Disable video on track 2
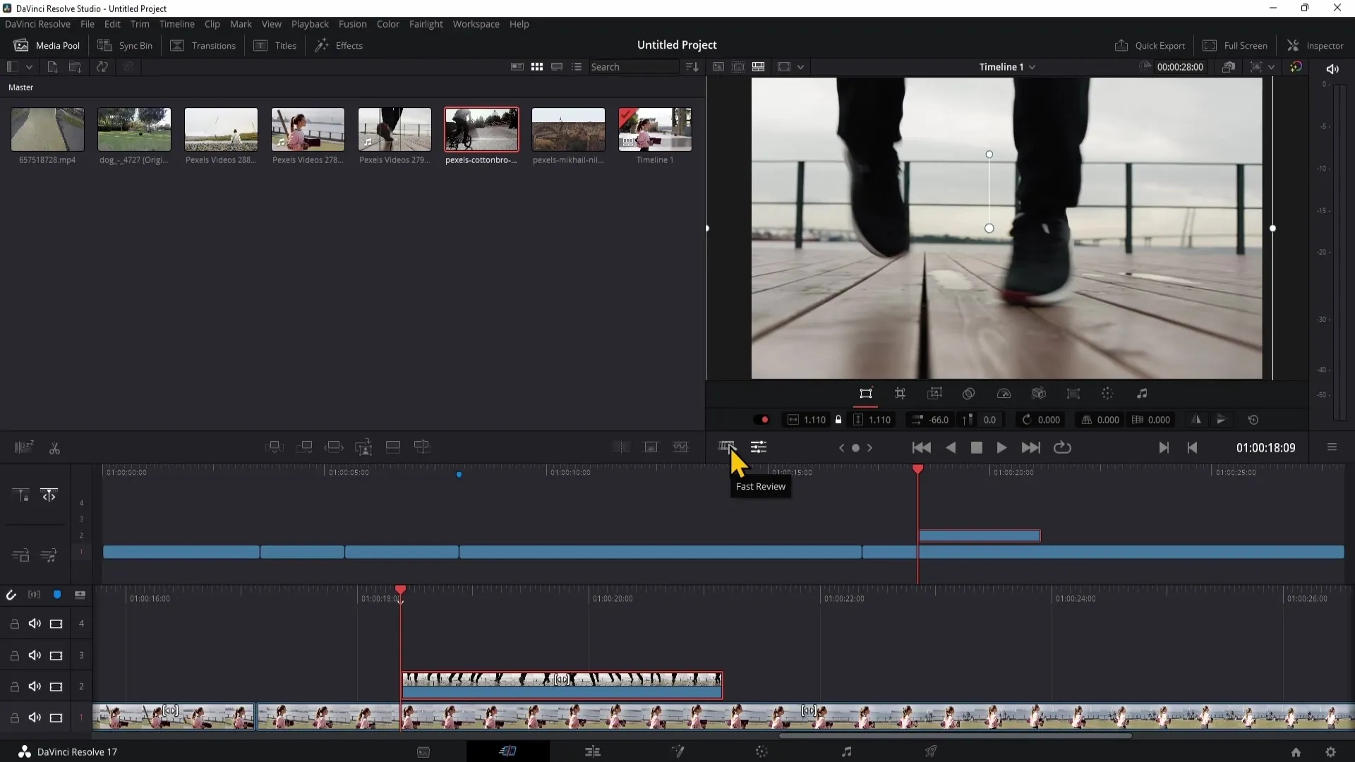The height and width of the screenshot is (762, 1355). [56, 687]
